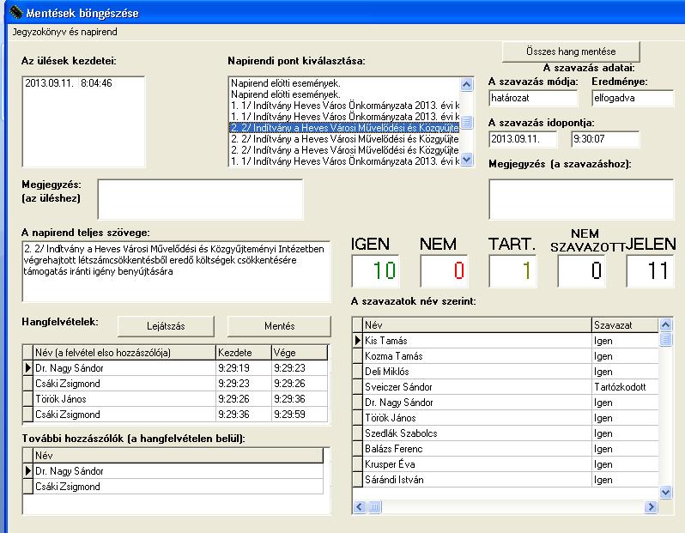Open the Jegyzokönyv és napirend menu
The width and height of the screenshot is (685, 533).
coord(64,32)
